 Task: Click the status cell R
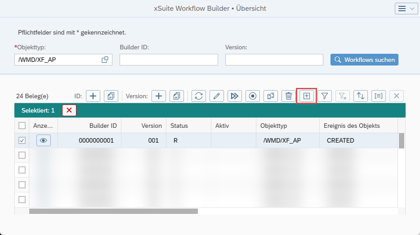click(x=188, y=140)
